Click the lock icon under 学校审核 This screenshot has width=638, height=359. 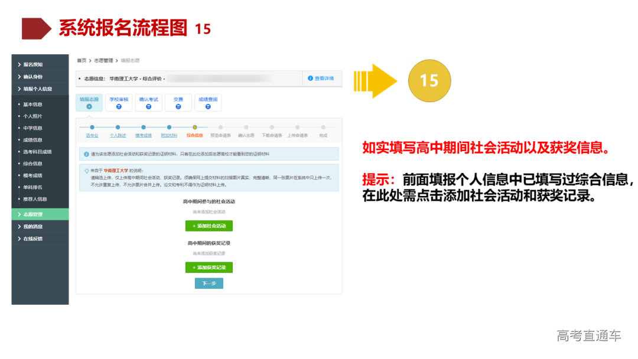coord(119,106)
